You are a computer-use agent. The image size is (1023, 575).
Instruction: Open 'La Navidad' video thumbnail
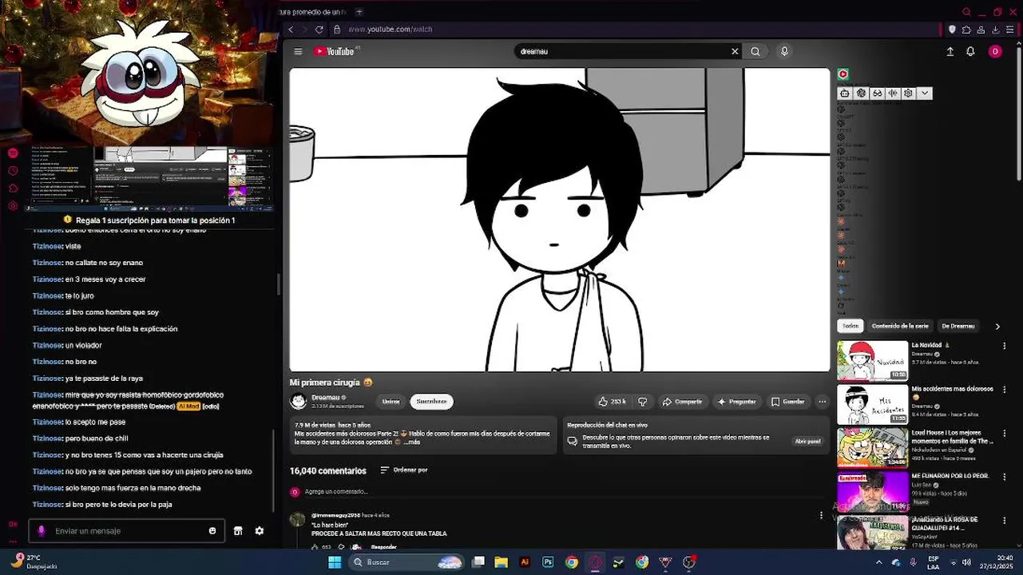click(x=873, y=361)
